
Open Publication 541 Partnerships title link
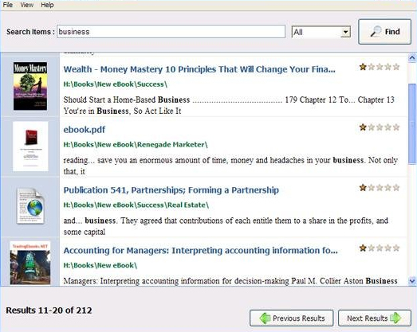tap(171, 190)
